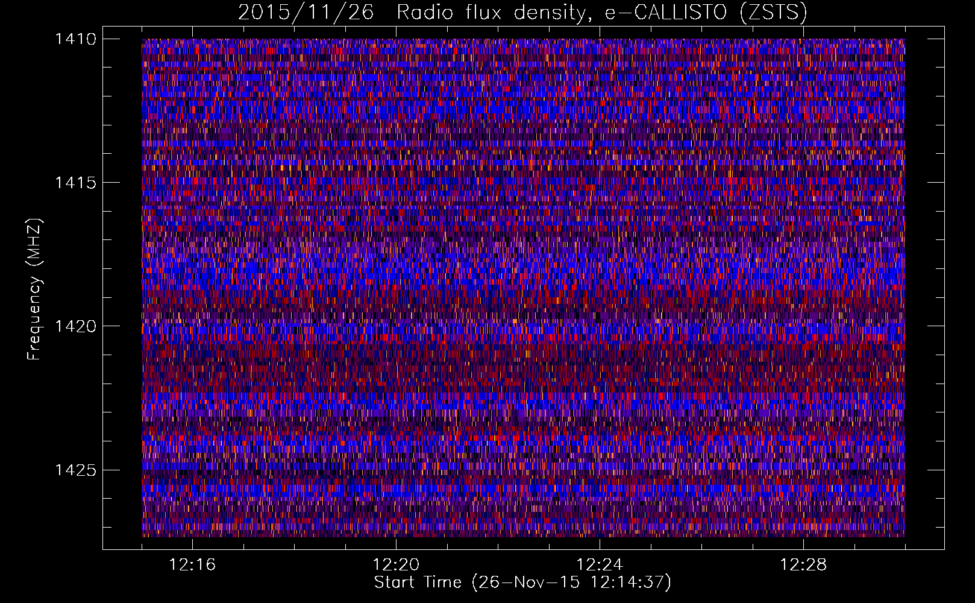Click the "Frequency (MHZ)" axis label
The image size is (975, 603).
[x=34, y=289]
